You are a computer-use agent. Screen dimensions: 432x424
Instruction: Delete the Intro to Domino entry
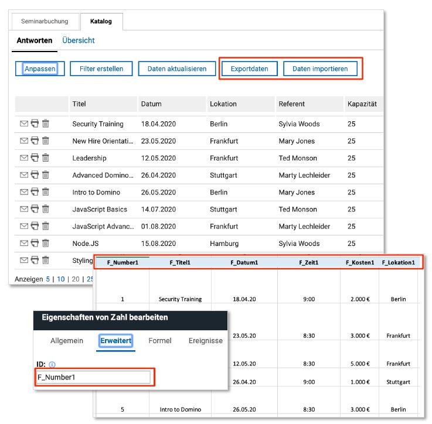point(46,192)
